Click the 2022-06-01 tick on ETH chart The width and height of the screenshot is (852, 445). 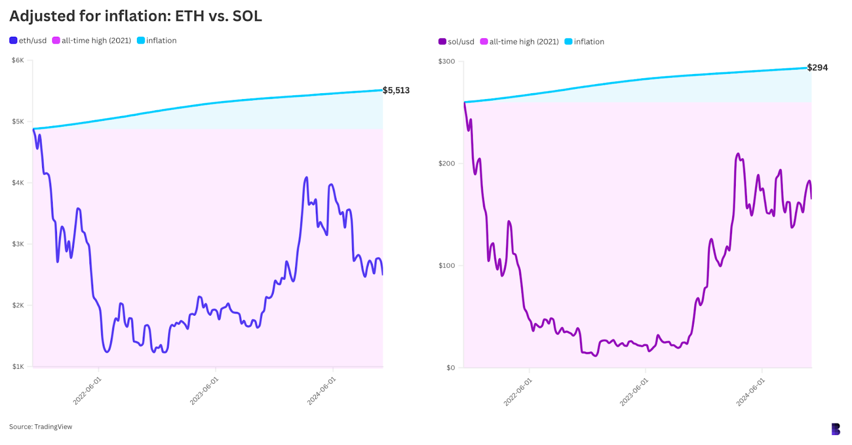(x=87, y=391)
